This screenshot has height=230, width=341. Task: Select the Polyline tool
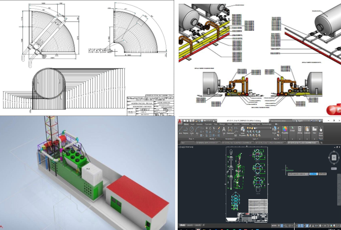187,131
